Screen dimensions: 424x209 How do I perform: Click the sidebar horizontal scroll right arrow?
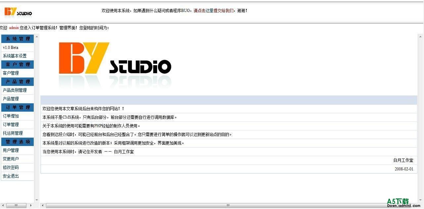click(31, 205)
